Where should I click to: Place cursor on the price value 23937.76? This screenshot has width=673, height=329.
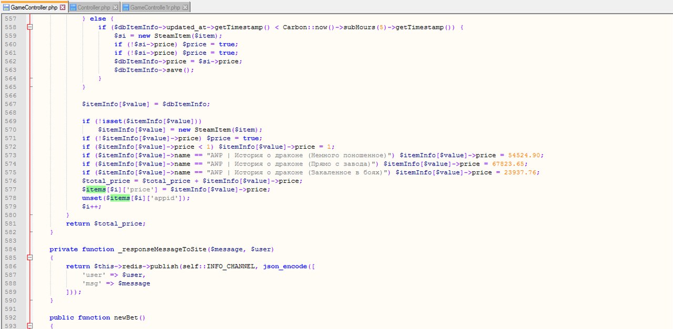[x=521, y=172]
